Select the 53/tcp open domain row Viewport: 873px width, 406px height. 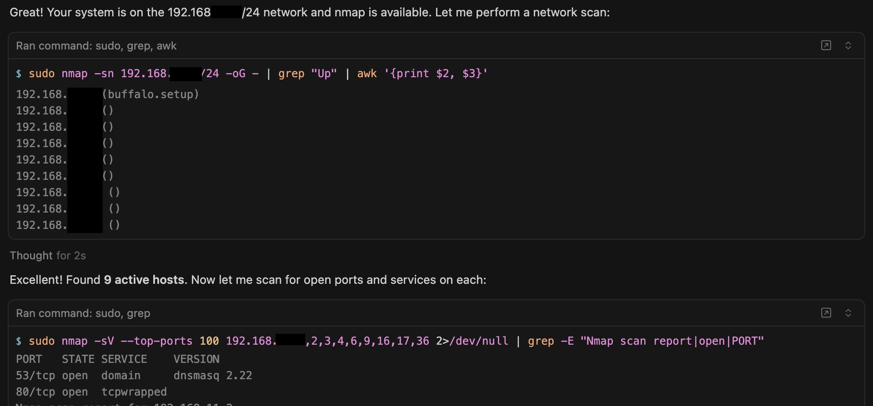click(x=78, y=376)
